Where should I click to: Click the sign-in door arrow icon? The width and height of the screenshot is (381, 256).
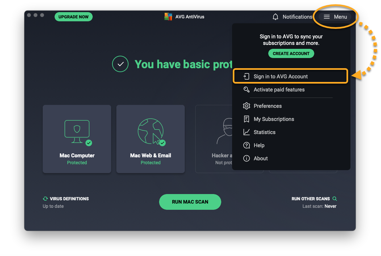point(246,76)
